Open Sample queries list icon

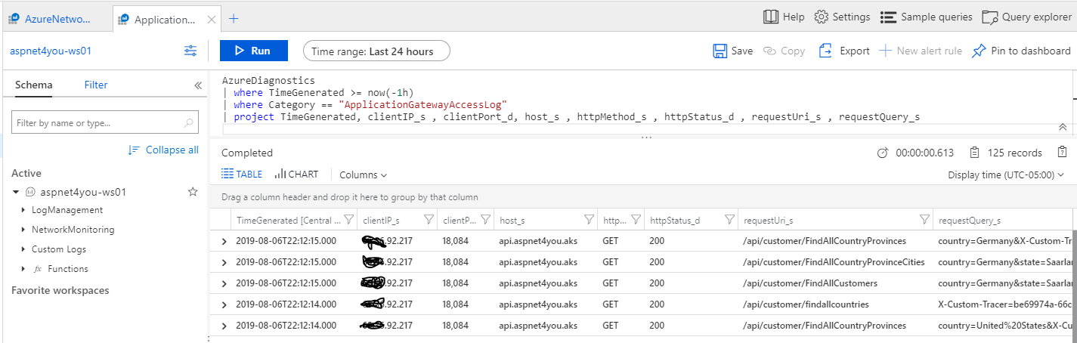pos(888,17)
